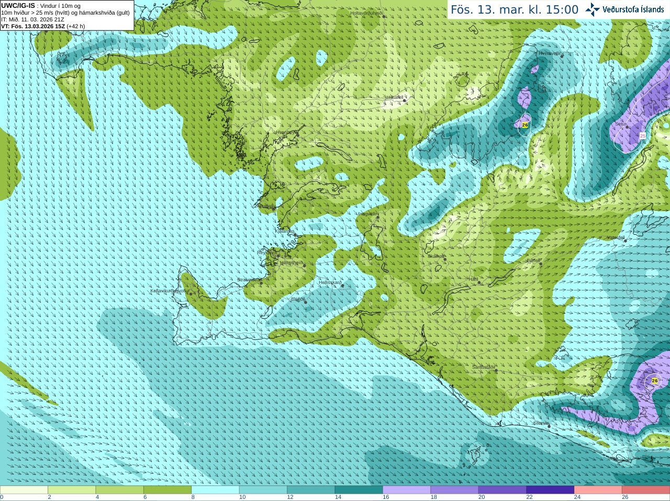Click the 'VT: Fös. 13.03.2026 15Z (+42 h)' line

tap(43, 26)
